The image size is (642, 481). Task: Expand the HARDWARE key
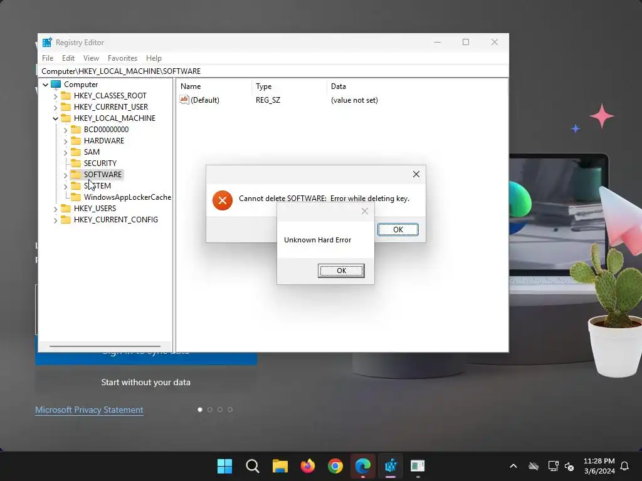(65, 141)
